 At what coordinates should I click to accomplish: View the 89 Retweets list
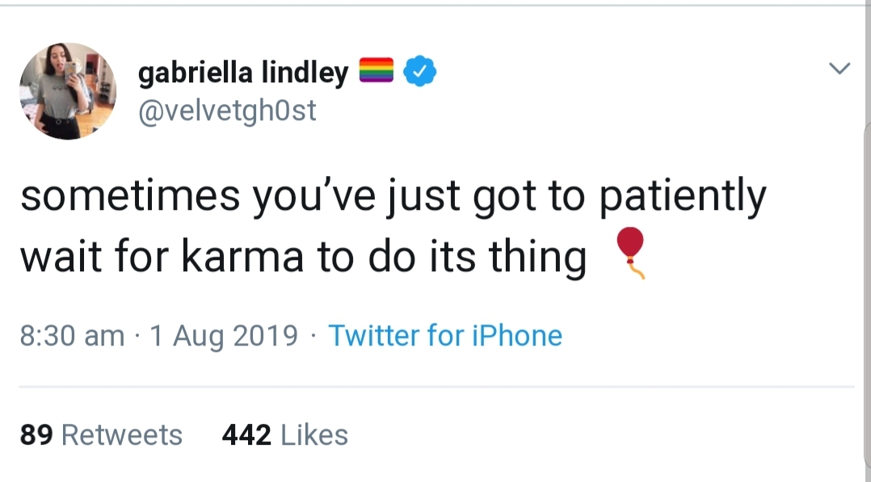(x=101, y=435)
